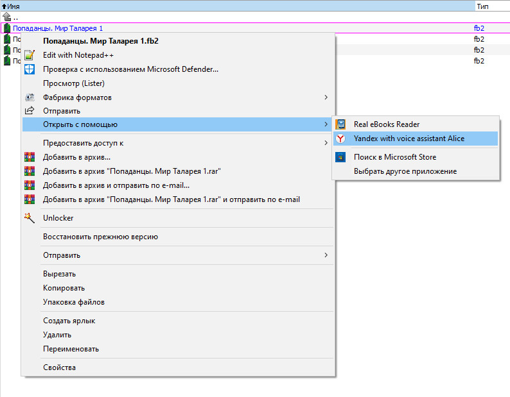This screenshot has height=397, width=510.
Task: Open with Real eBooks Reader
Action: point(416,124)
